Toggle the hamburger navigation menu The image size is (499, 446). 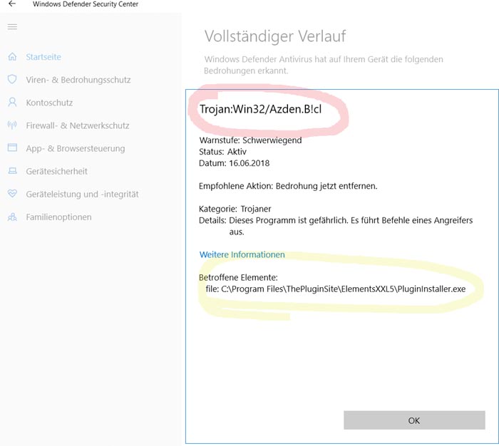pyautogui.click(x=12, y=27)
